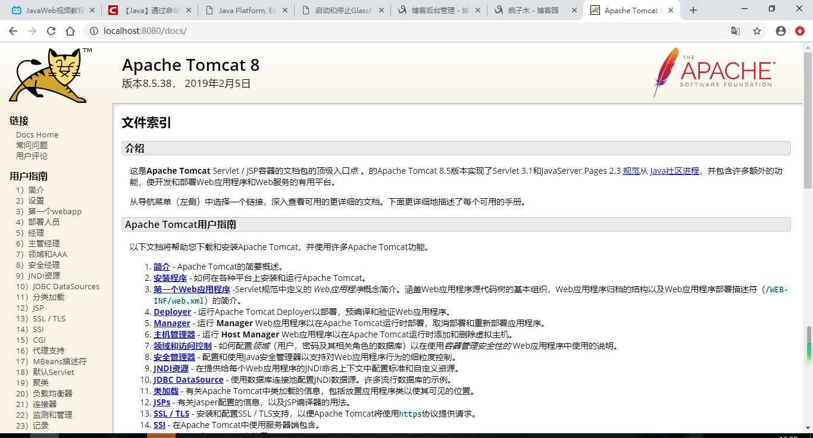
Task: Open sidebar item 9) JNDI资源
Action: [x=38, y=276]
